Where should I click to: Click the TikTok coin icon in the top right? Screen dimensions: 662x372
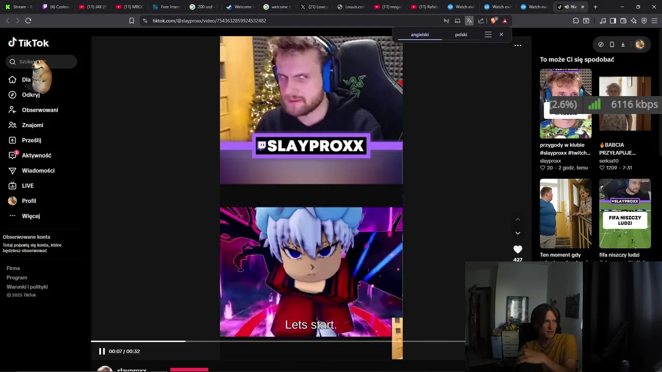tap(600, 44)
